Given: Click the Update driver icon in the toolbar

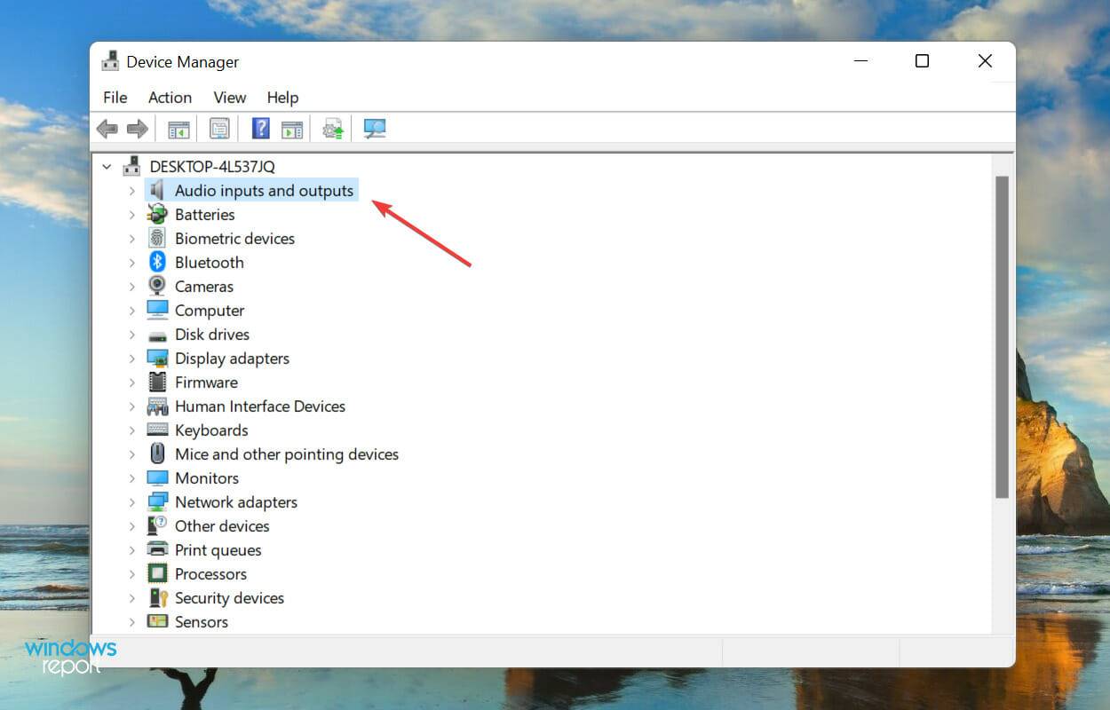Looking at the screenshot, I should (x=332, y=129).
